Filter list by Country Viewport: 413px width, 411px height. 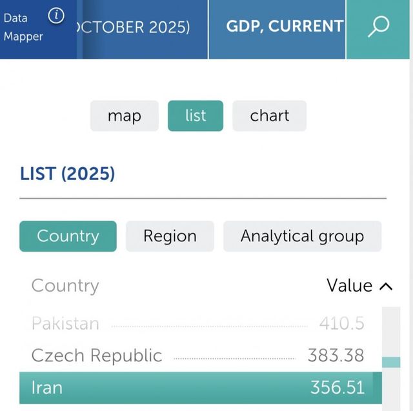[x=68, y=236]
